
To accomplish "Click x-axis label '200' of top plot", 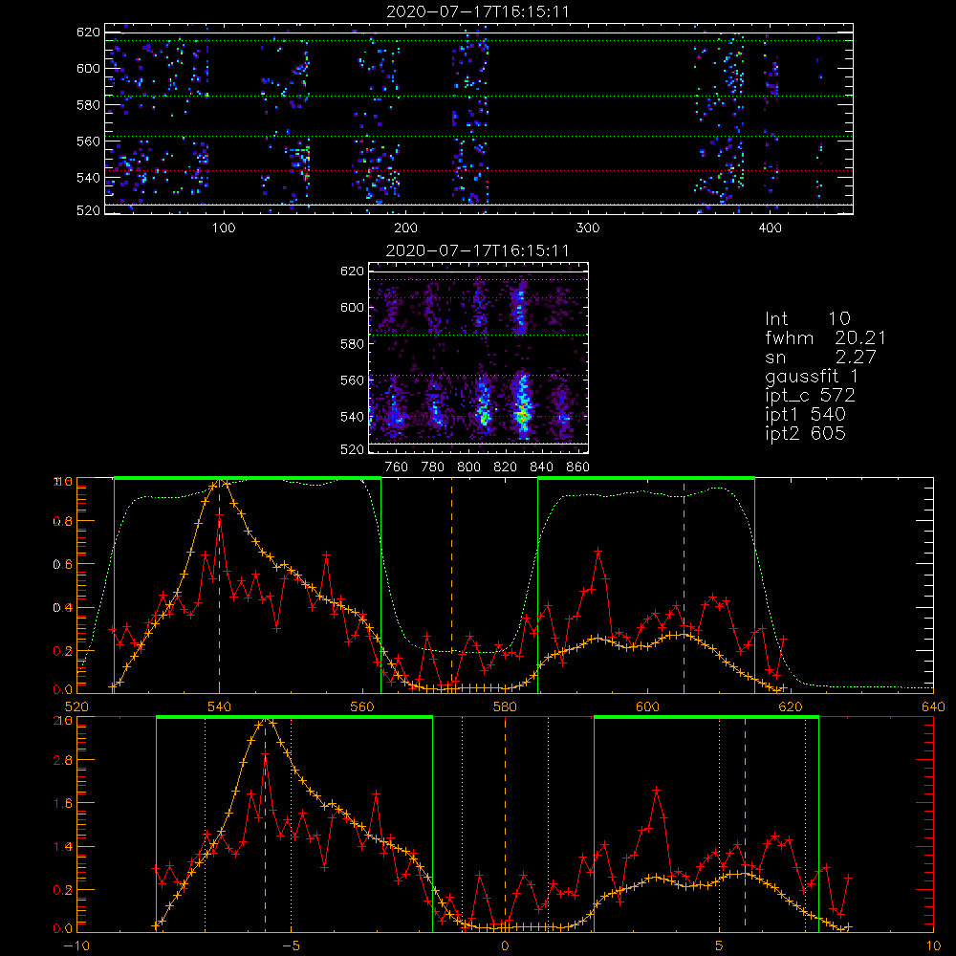I will 405,228.
